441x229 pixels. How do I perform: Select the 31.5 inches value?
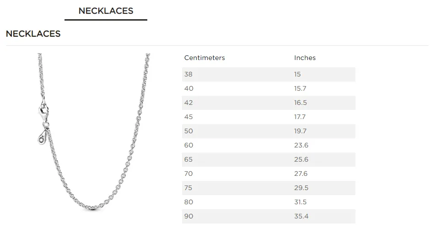pos(300,202)
